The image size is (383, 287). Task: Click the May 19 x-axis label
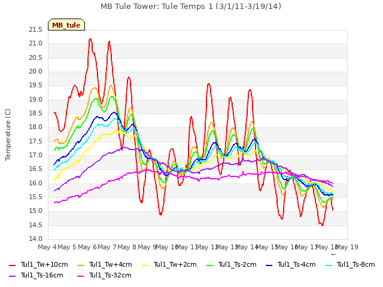point(347,247)
